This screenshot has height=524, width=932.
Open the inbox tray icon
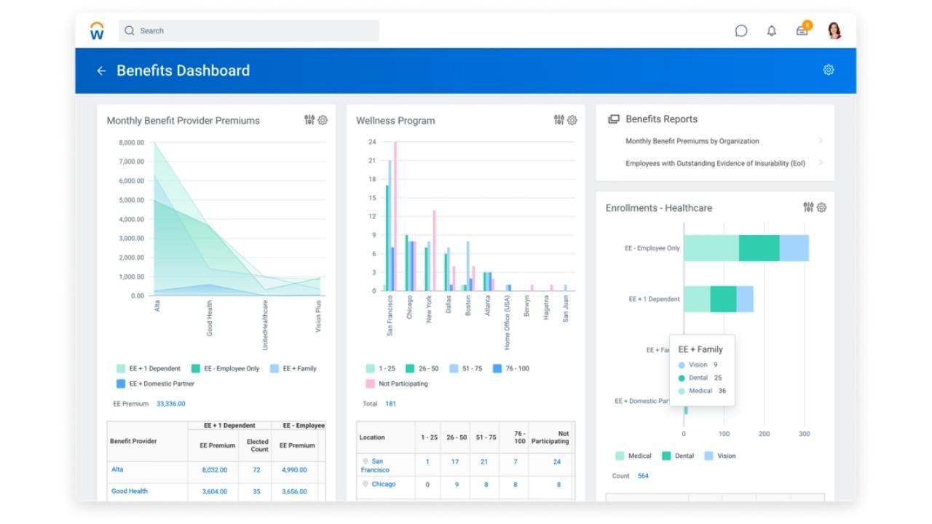pyautogui.click(x=802, y=31)
